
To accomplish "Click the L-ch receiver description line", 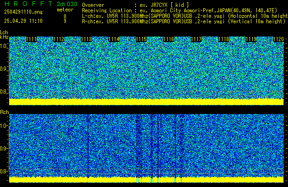I will coord(185,16).
